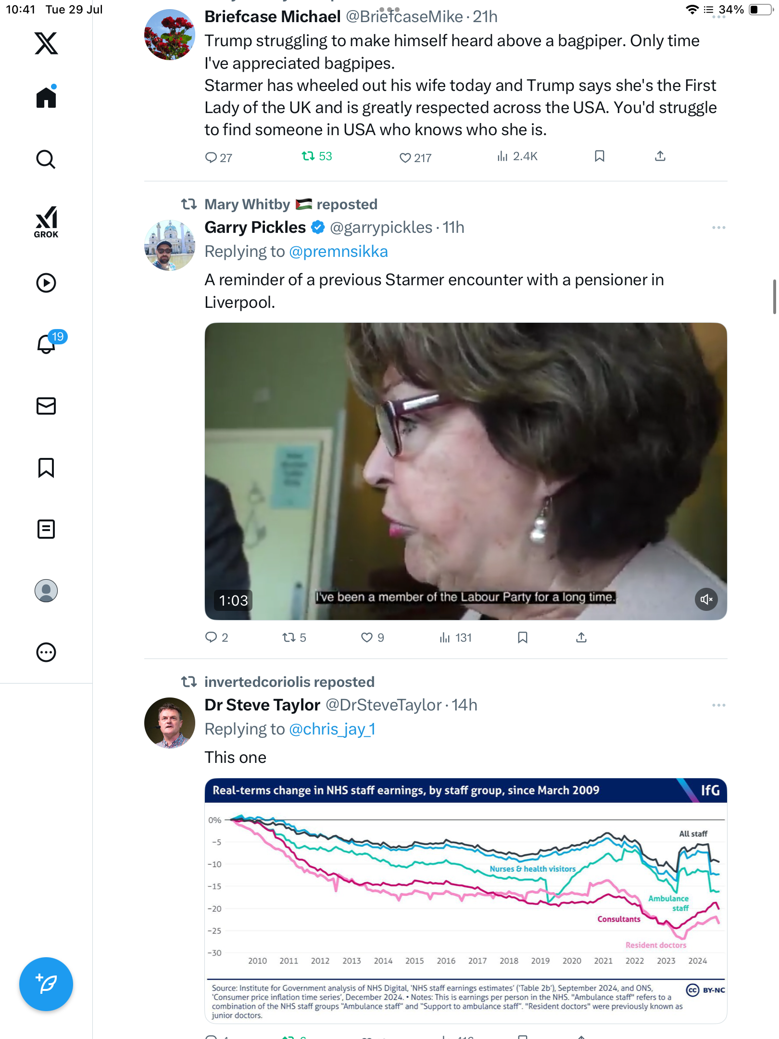Compose a new post with the blue button
The height and width of the screenshot is (1039, 779).
46,984
